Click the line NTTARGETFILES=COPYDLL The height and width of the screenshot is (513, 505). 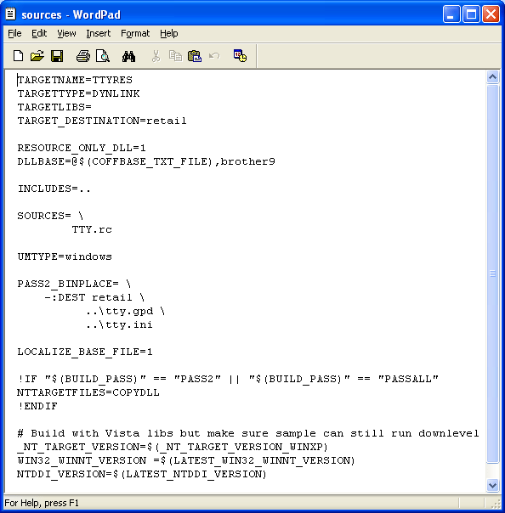tap(88, 392)
